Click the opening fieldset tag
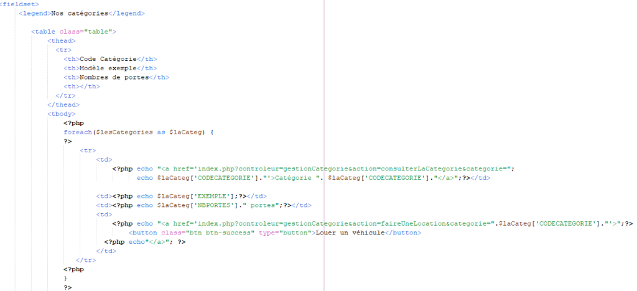The width and height of the screenshot is (637, 291). pyautogui.click(x=19, y=4)
